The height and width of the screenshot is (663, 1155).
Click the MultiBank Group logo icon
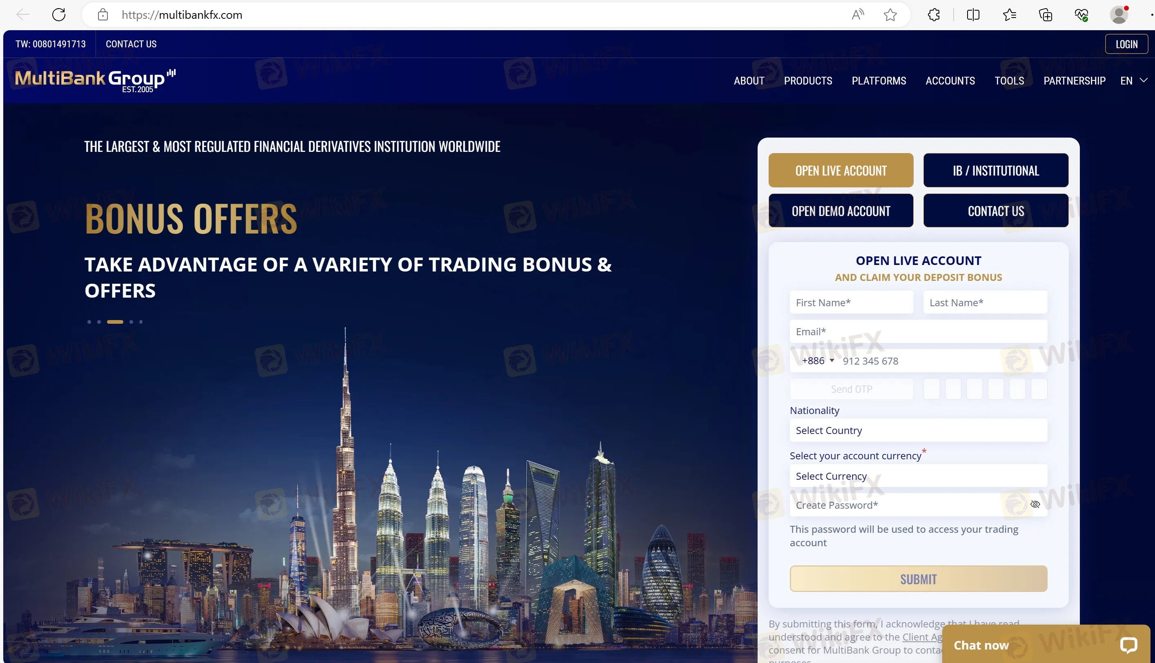(95, 79)
